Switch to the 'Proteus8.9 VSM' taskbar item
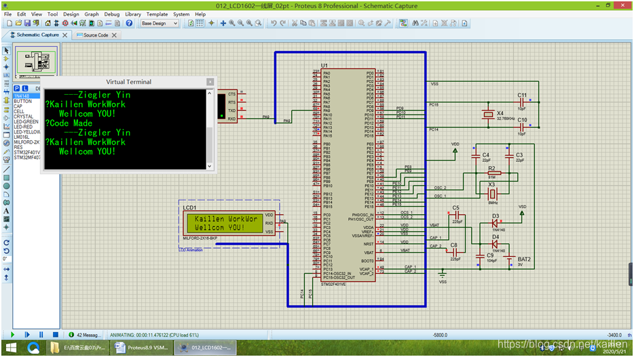Screen dimensions: 634x357 pos(141,348)
